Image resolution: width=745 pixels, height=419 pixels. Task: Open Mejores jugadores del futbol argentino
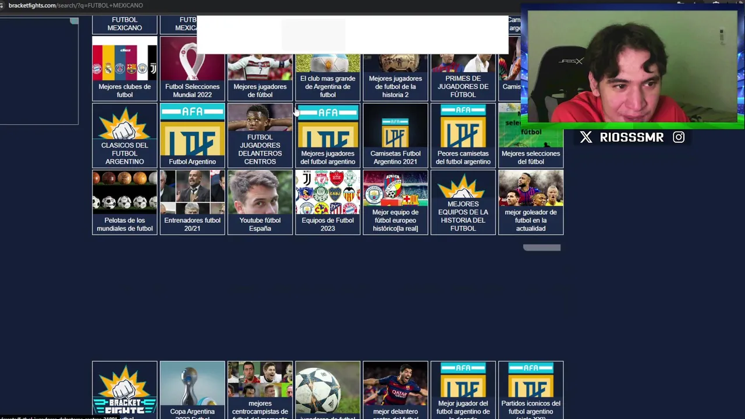[x=328, y=136]
